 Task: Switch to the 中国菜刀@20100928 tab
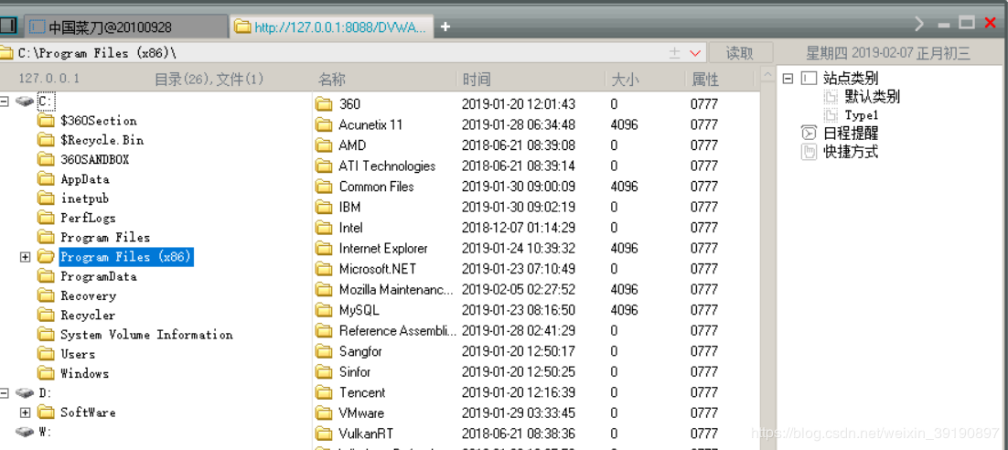pos(126,27)
